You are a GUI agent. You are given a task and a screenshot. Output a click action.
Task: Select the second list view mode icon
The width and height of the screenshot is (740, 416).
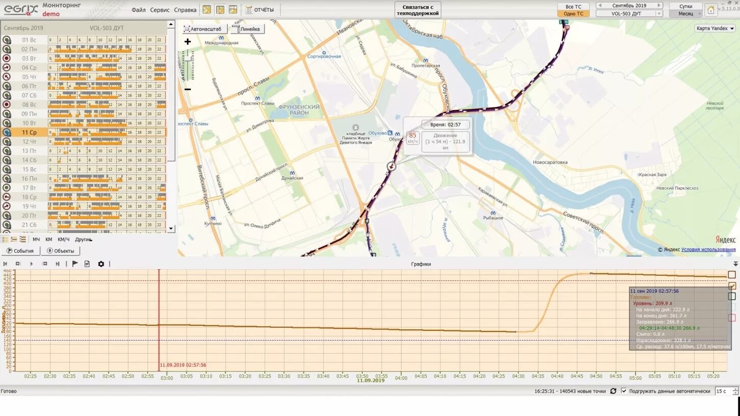click(14, 239)
